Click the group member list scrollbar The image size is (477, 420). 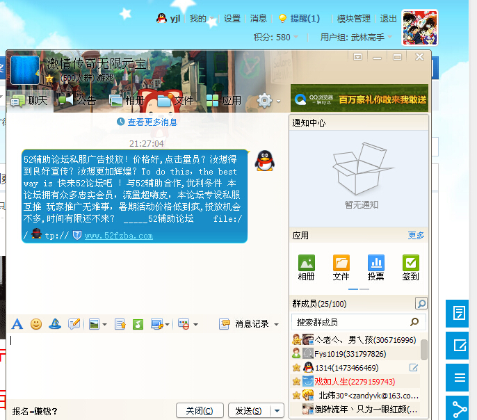pos(424,350)
